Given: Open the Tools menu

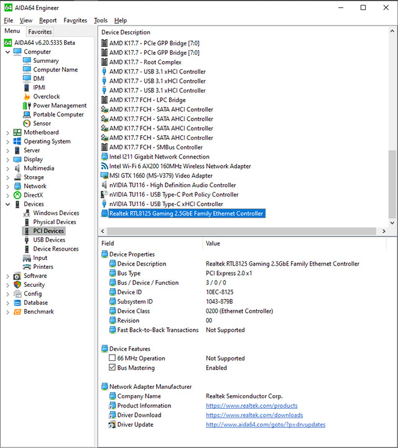Looking at the screenshot, I should (101, 21).
